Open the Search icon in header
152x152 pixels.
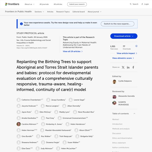coord(131,4)
